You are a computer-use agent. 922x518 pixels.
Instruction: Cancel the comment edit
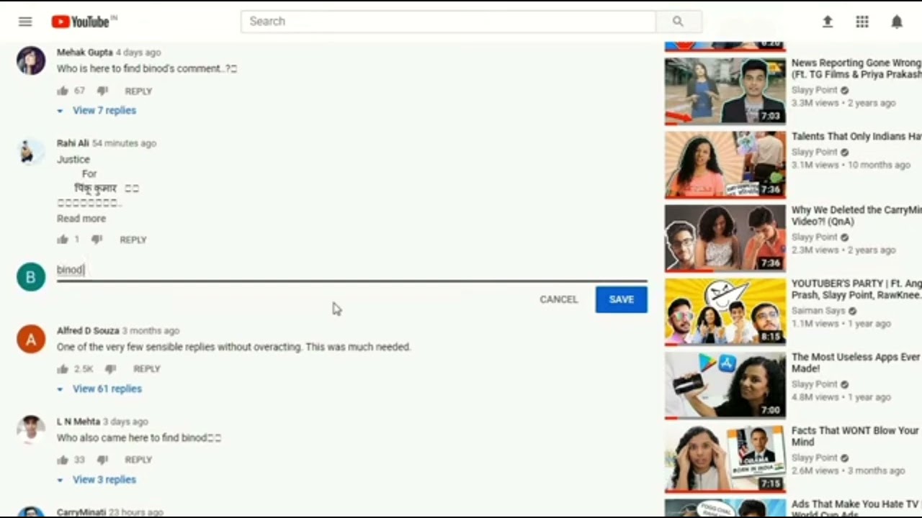[559, 299]
